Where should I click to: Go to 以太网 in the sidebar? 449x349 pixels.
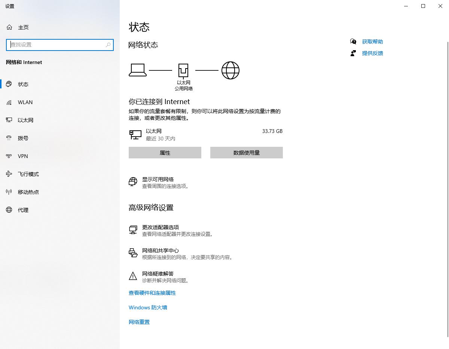[x=60, y=120]
